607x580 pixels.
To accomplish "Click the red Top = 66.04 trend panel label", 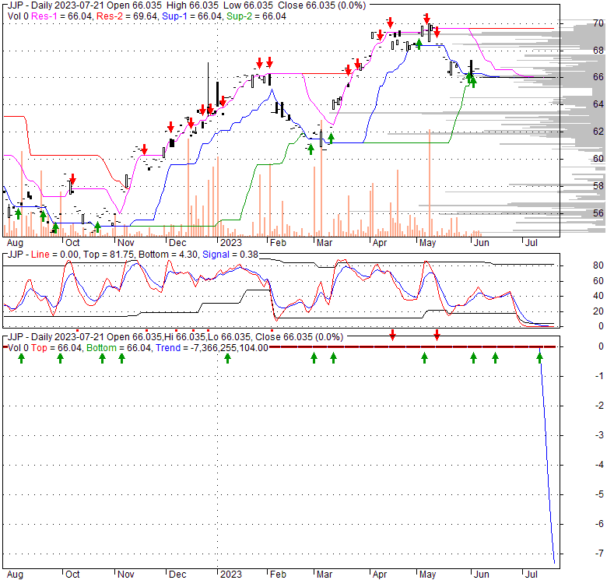I will (57, 348).
